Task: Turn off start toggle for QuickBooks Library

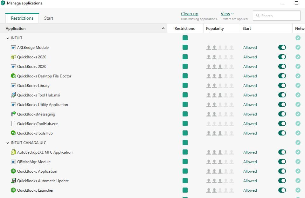Action: coord(282,86)
